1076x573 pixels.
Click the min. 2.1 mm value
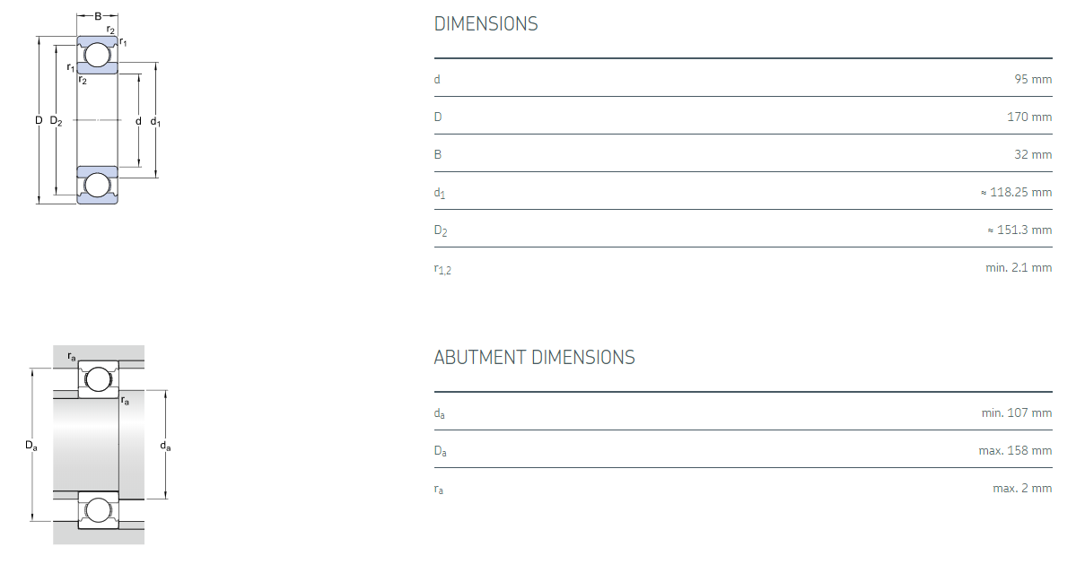pyautogui.click(x=1019, y=267)
